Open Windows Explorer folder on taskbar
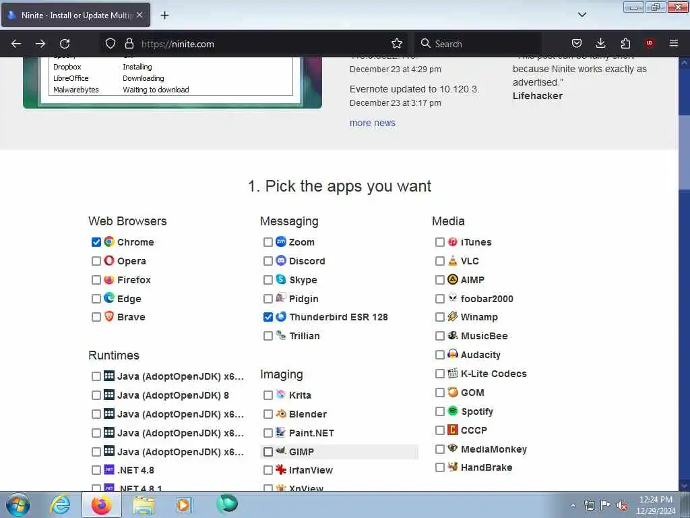This screenshot has width=690, height=518. [x=144, y=505]
